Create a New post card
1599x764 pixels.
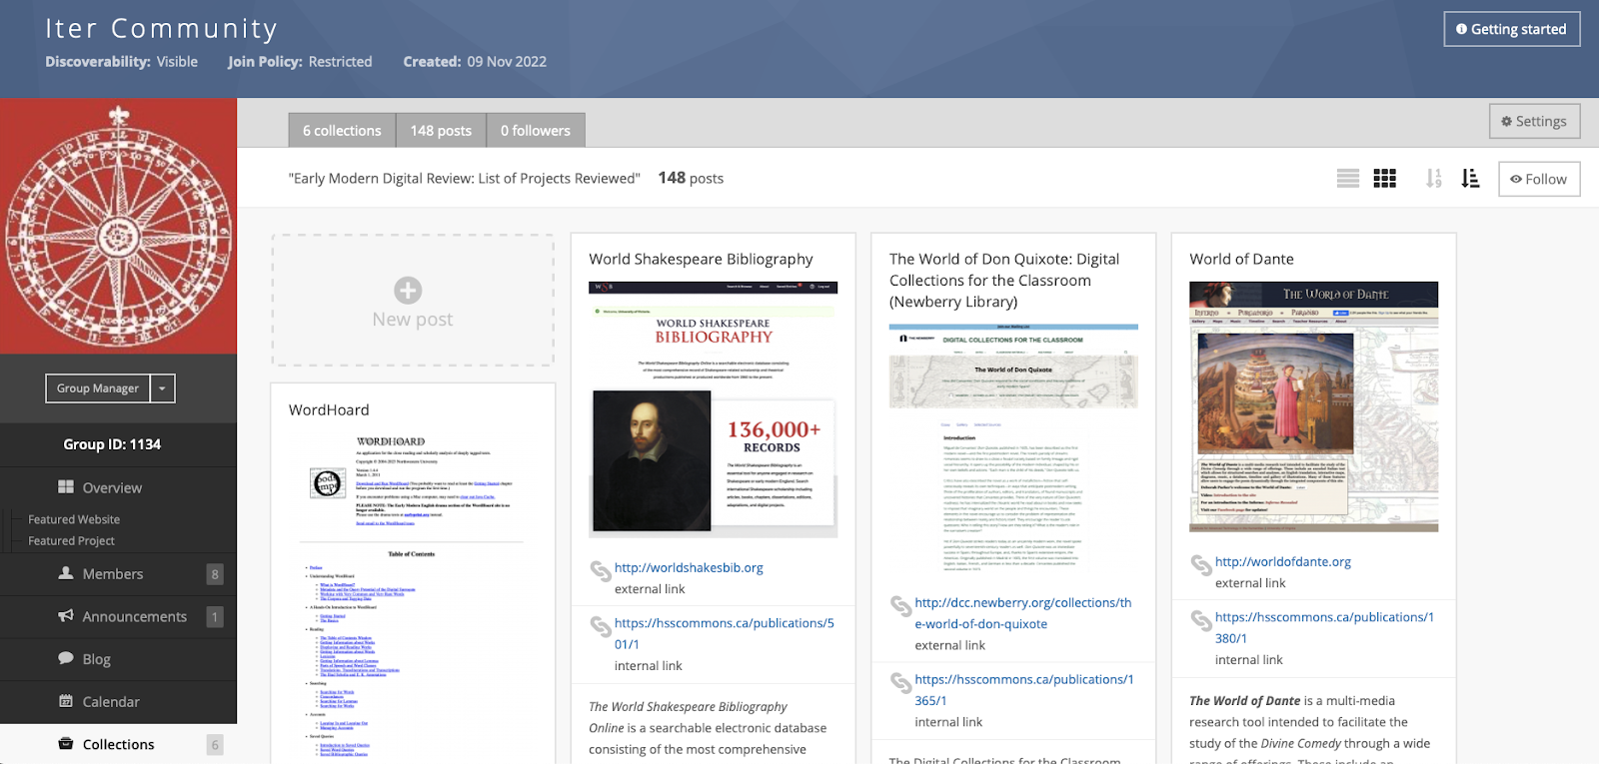pos(413,301)
